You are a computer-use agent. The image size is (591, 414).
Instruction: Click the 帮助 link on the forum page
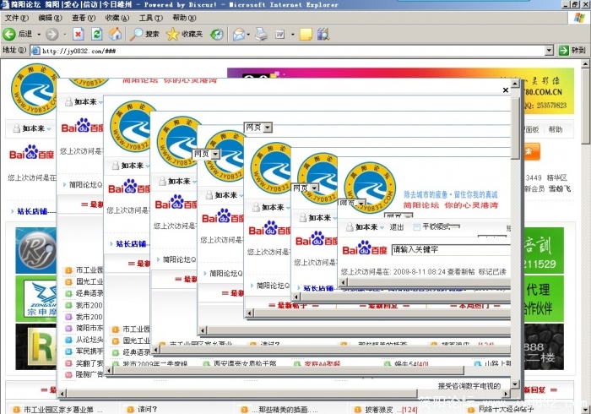click(556, 129)
